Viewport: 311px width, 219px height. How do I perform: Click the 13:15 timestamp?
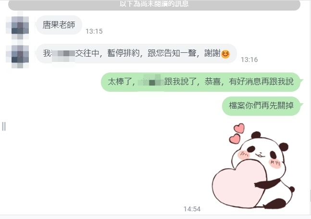(94, 31)
